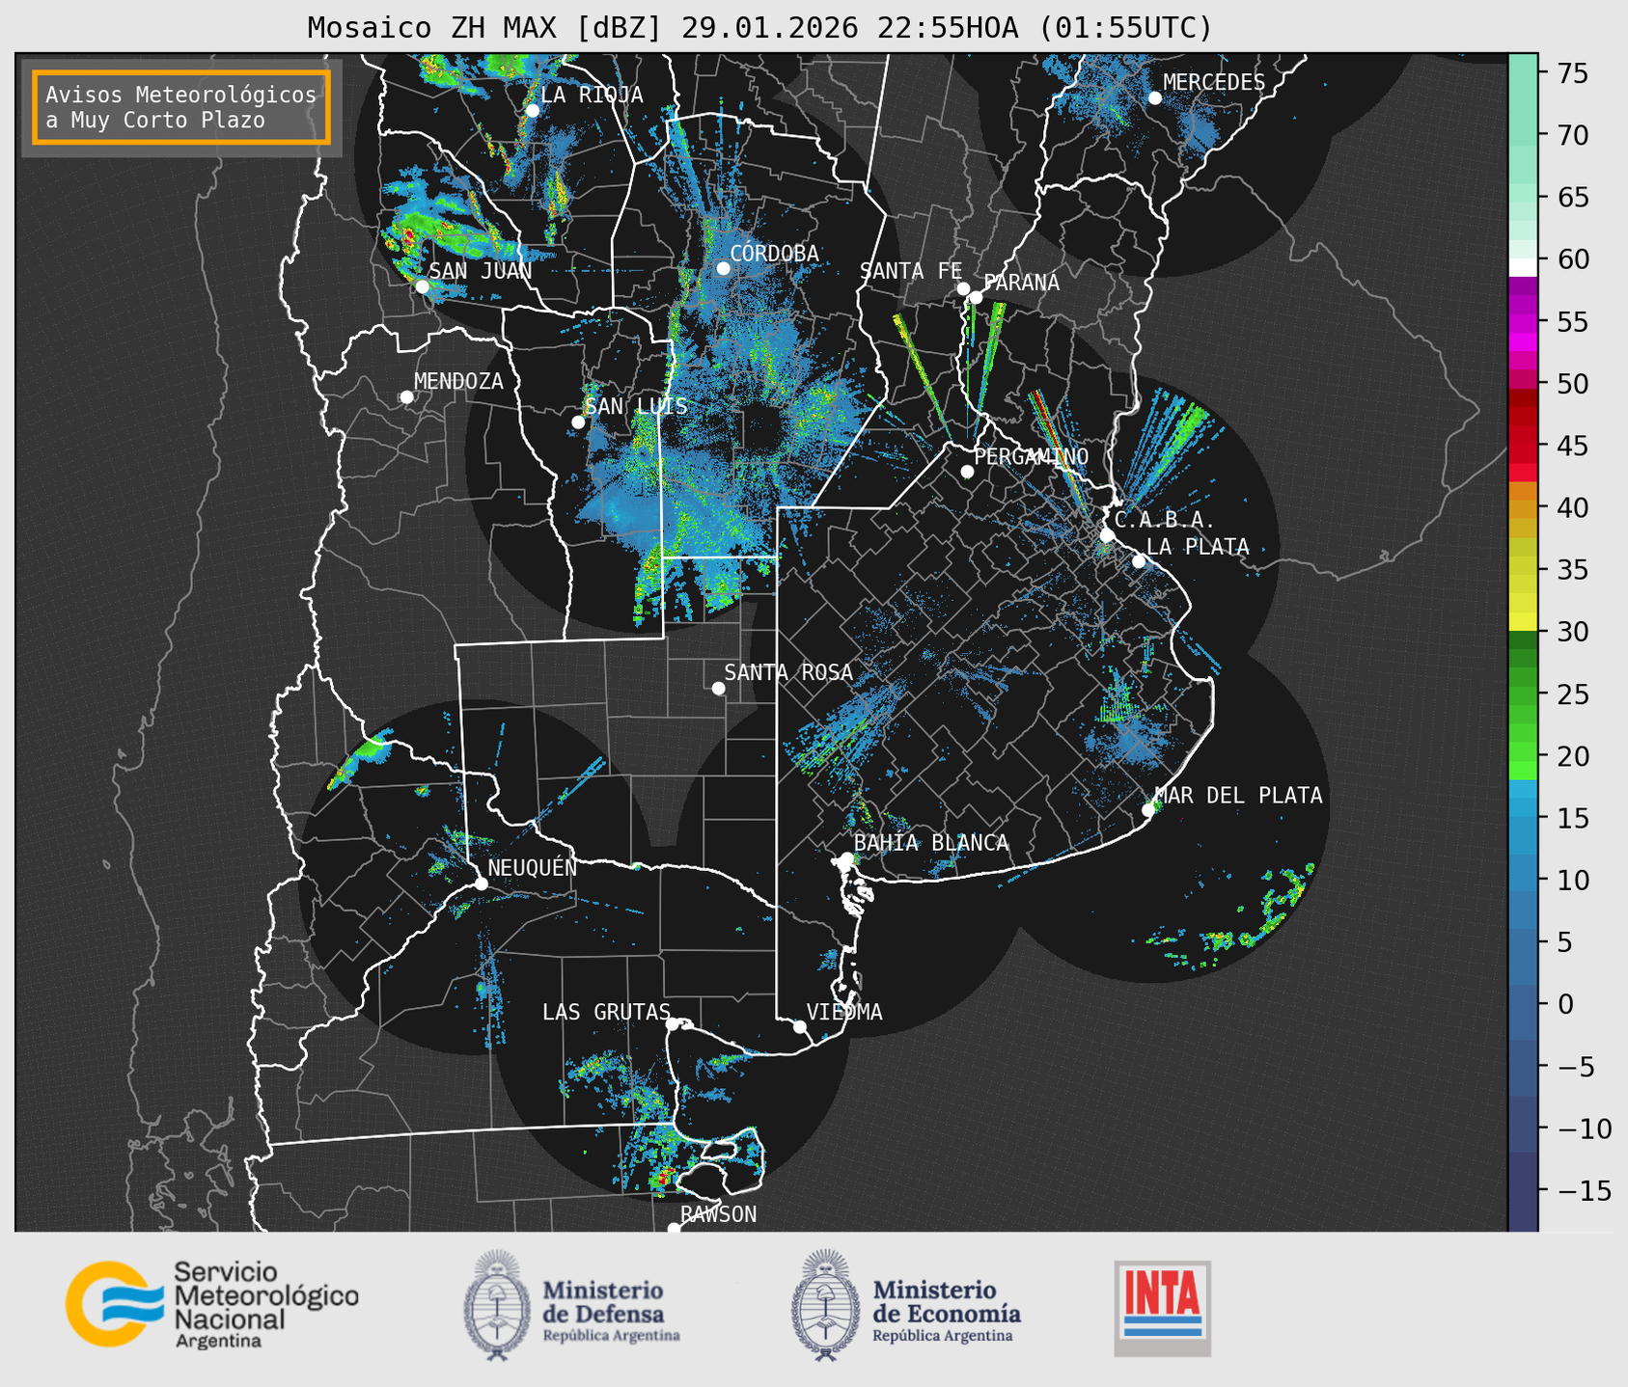Click the PARANÁ city marker dot
Screen dimensions: 1628x1387
click(976, 297)
